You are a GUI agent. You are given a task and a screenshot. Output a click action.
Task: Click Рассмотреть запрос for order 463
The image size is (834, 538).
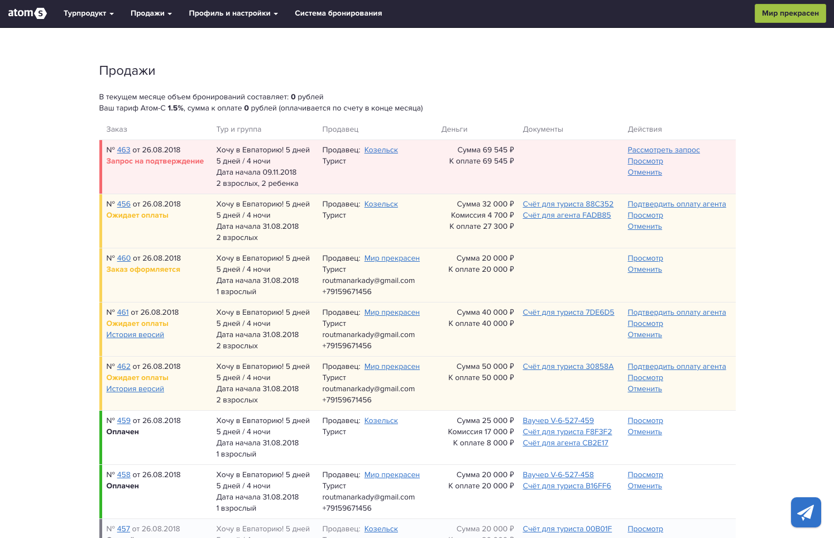(x=663, y=150)
